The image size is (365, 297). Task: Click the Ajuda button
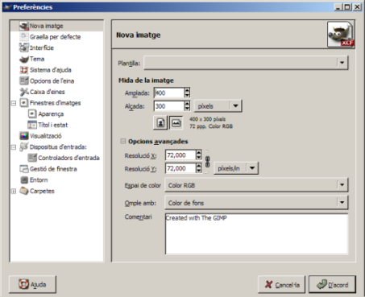(32, 284)
